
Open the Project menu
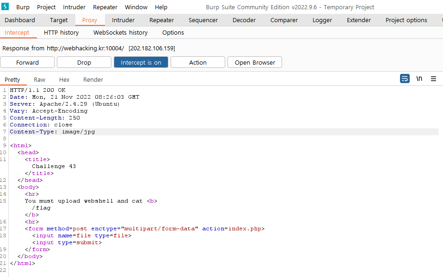(46, 7)
